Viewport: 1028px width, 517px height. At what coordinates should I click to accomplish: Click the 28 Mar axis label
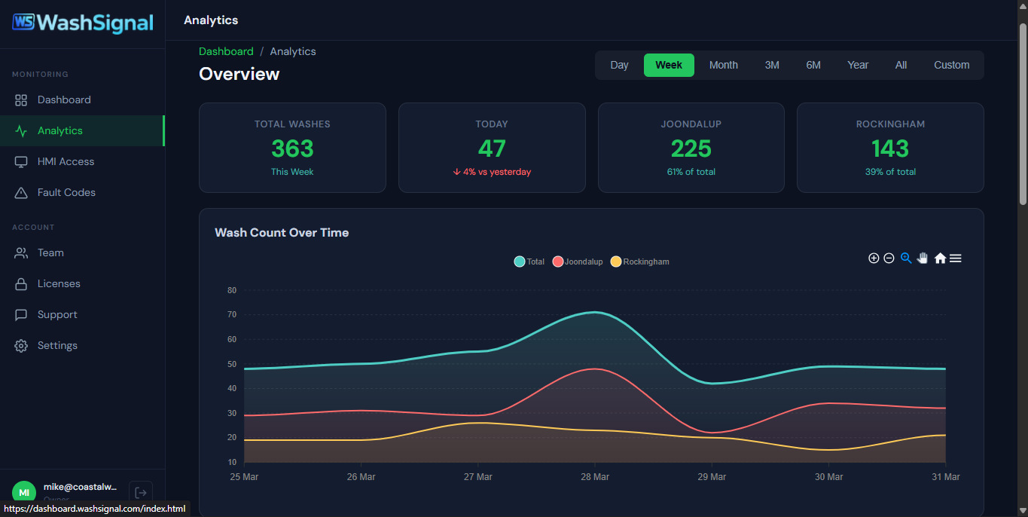(595, 477)
